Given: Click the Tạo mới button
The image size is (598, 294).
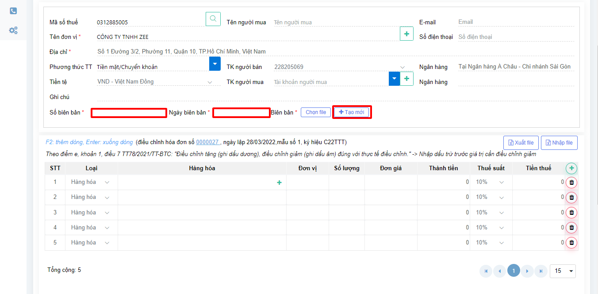Looking at the screenshot, I should pyautogui.click(x=352, y=112).
